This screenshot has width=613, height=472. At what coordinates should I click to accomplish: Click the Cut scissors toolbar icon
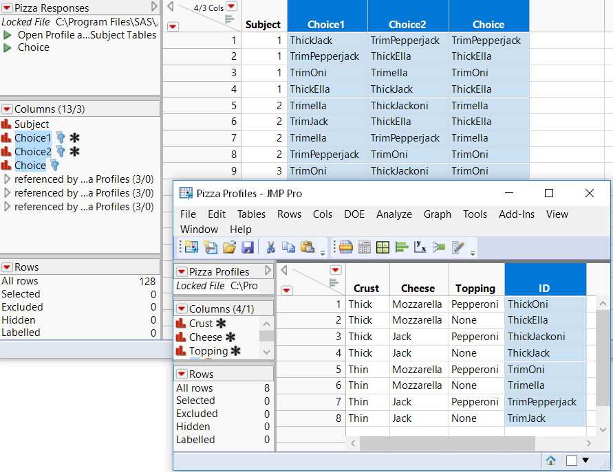(270, 249)
